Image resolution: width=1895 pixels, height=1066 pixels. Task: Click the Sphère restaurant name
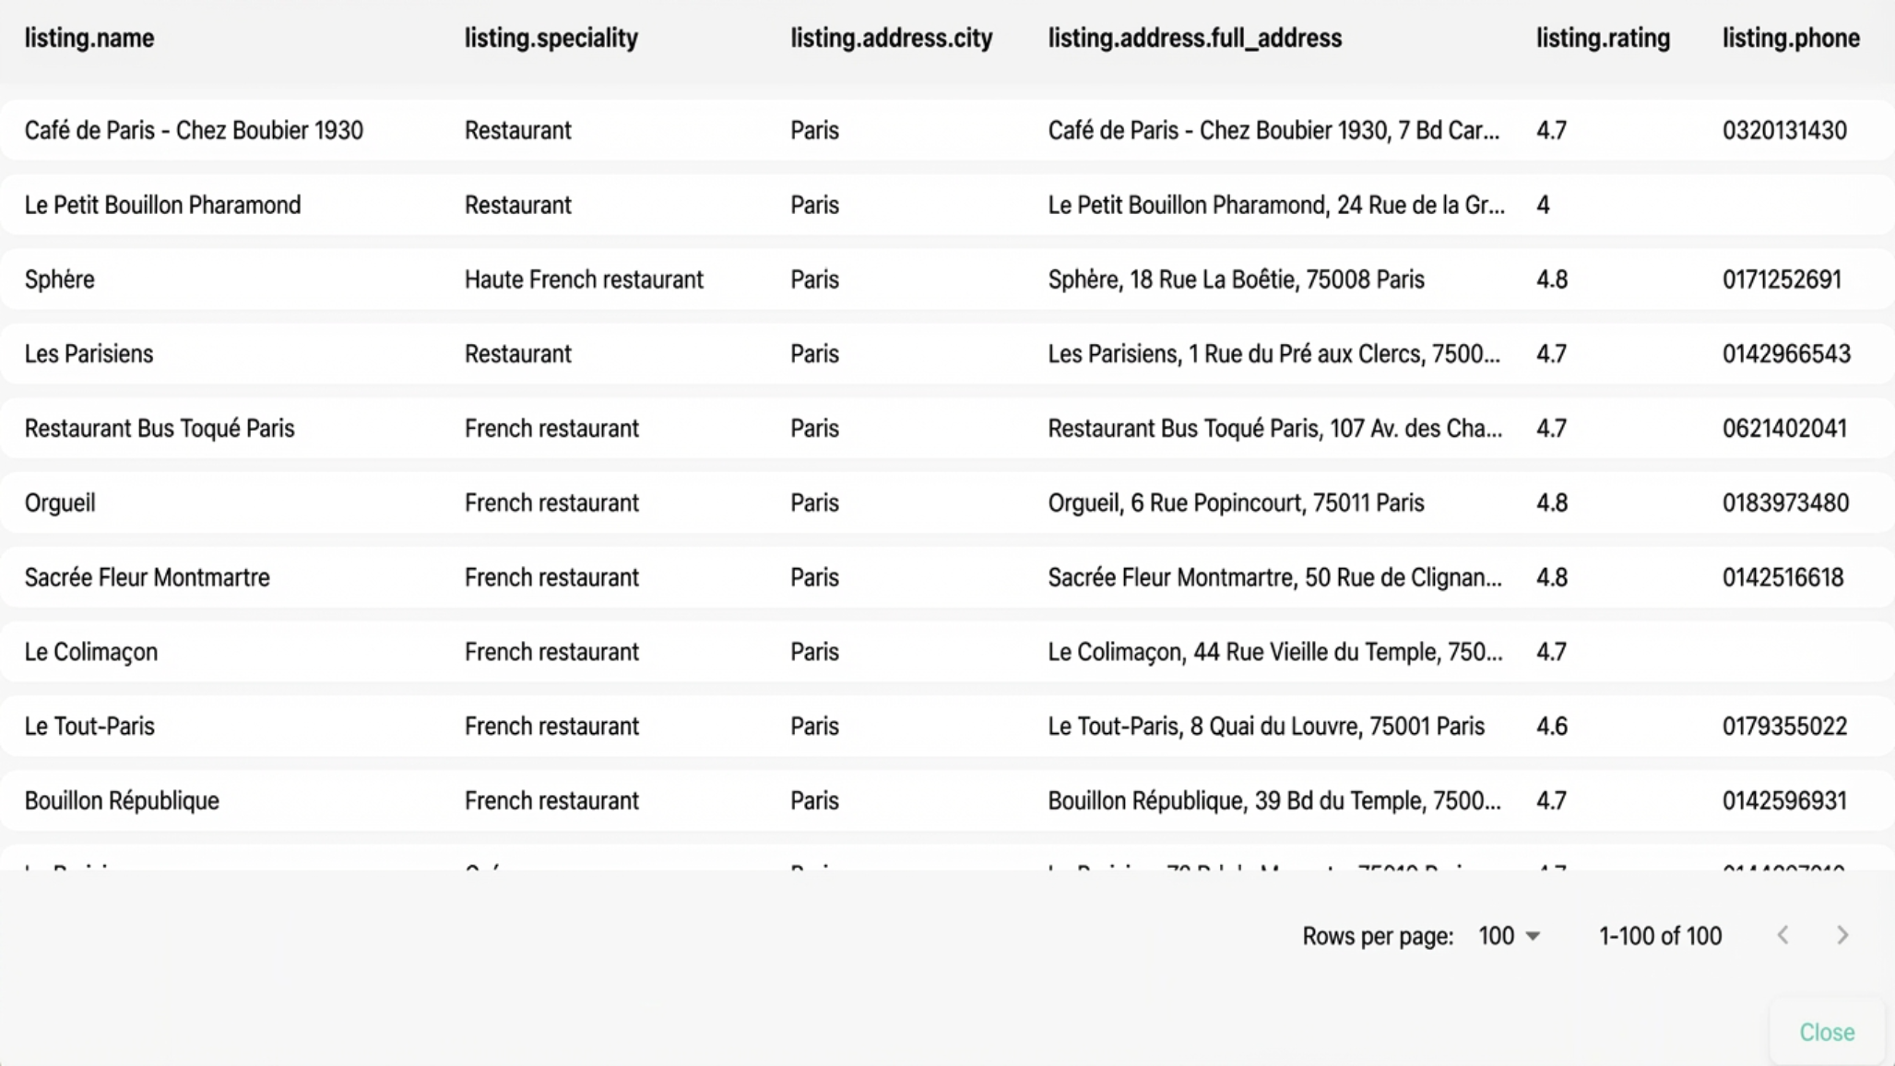tap(60, 279)
